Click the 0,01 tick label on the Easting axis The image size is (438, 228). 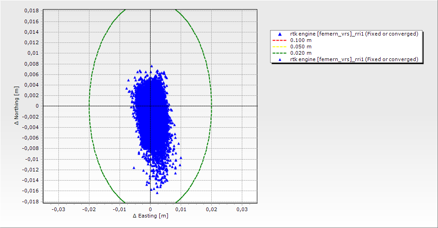click(181, 209)
